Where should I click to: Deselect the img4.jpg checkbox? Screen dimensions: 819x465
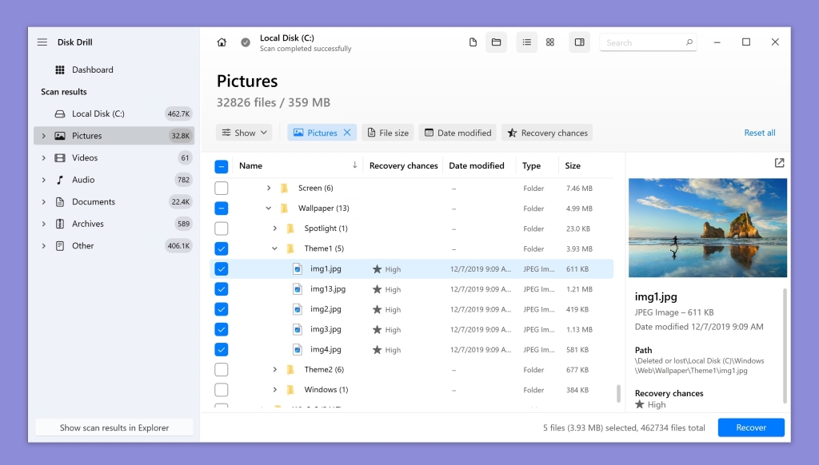pos(221,349)
